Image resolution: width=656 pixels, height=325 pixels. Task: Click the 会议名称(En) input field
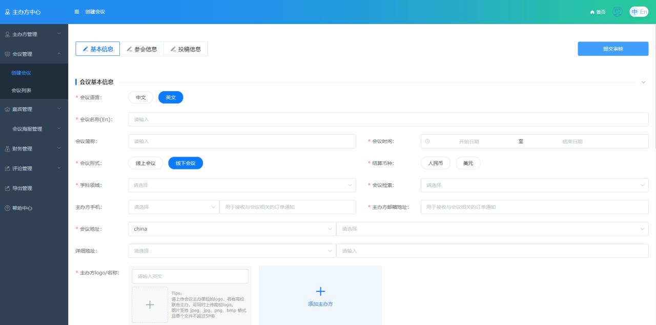point(388,119)
